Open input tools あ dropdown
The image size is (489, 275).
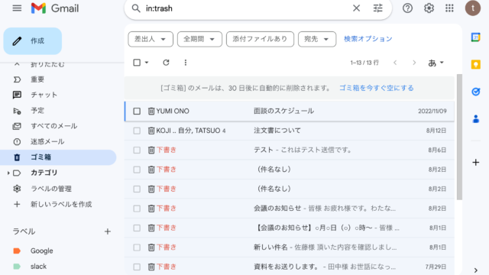pyautogui.click(x=436, y=63)
